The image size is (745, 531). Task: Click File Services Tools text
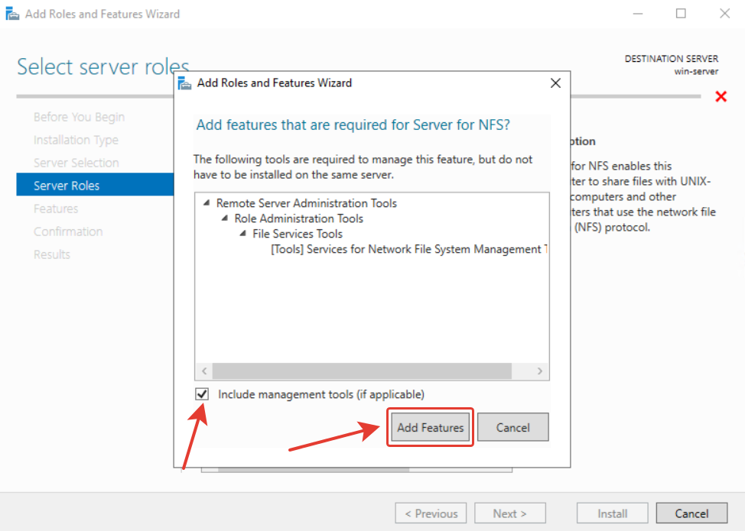click(298, 233)
